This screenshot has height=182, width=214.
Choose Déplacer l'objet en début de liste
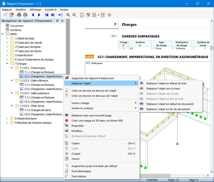(171, 84)
